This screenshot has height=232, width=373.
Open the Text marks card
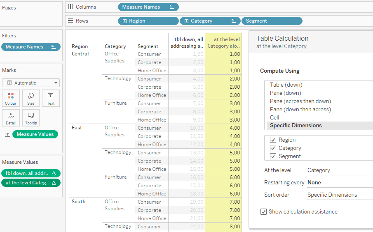pos(51,98)
